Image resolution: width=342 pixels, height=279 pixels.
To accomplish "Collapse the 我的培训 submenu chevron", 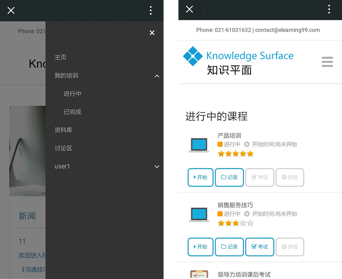I will (157, 76).
